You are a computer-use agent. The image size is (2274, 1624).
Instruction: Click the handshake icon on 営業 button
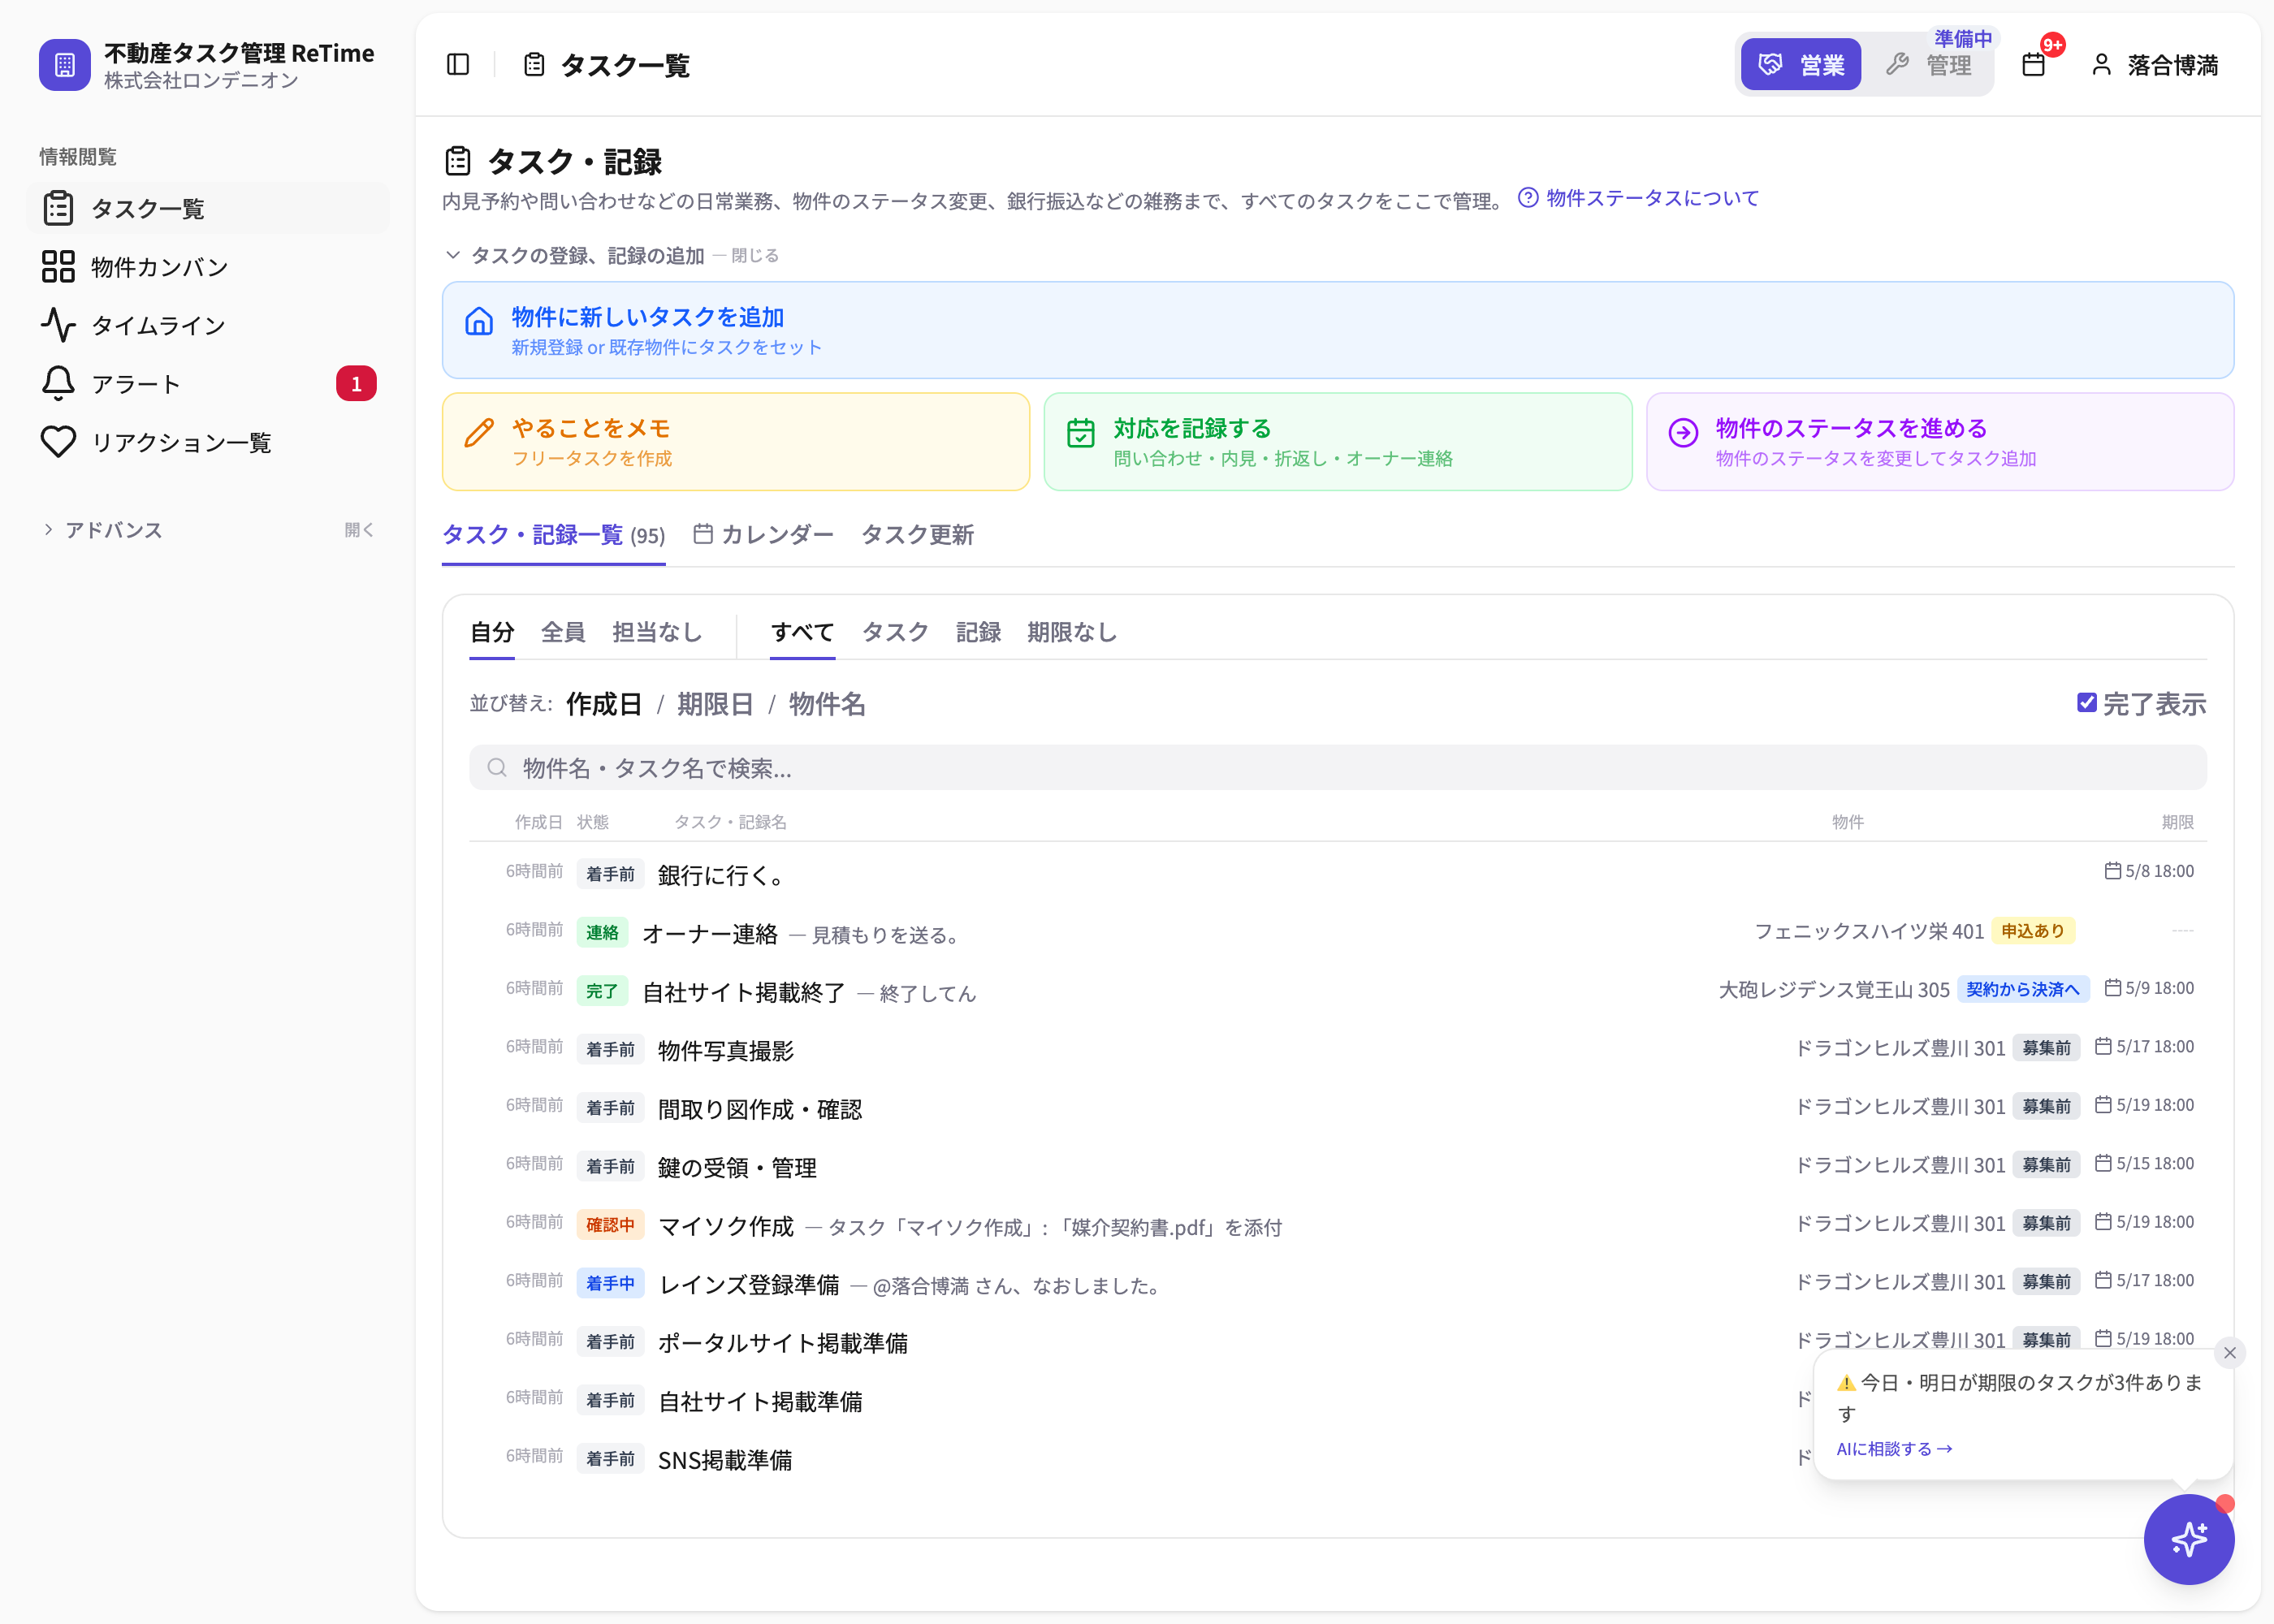1770,65
